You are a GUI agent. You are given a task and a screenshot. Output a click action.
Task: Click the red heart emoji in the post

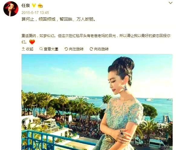(x=32, y=42)
